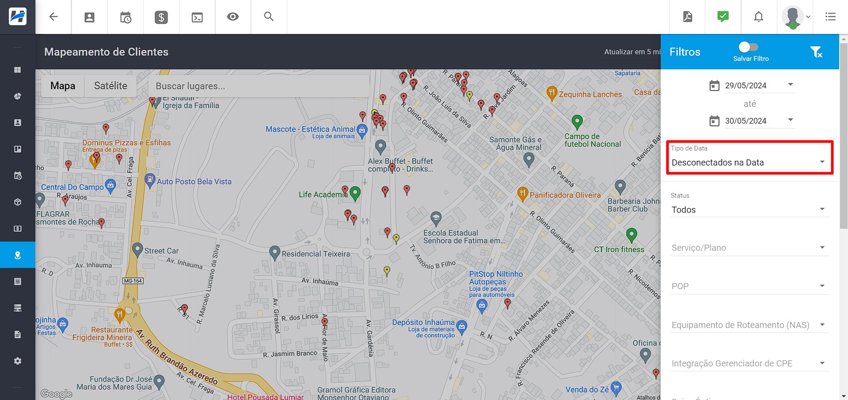Open the contact card sidebar icon

(18, 123)
